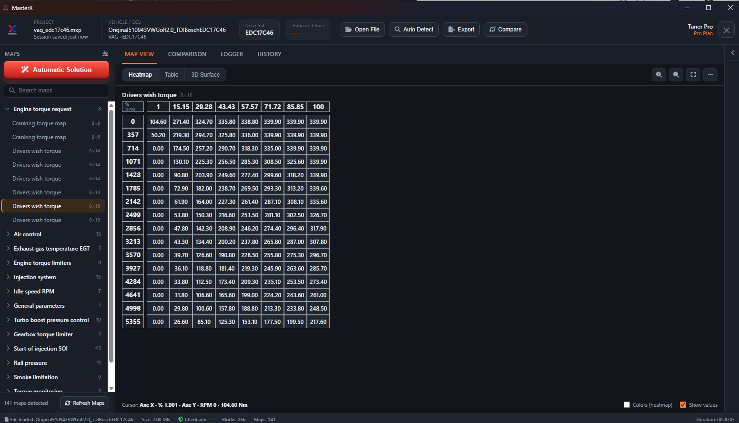
Task: Enable Colors (heatmap) checkbox
Action: (627, 405)
